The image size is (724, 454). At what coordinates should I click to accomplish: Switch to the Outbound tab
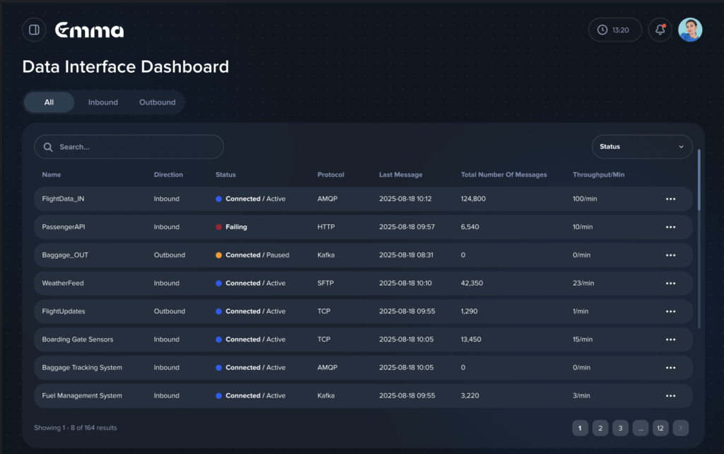coord(157,103)
